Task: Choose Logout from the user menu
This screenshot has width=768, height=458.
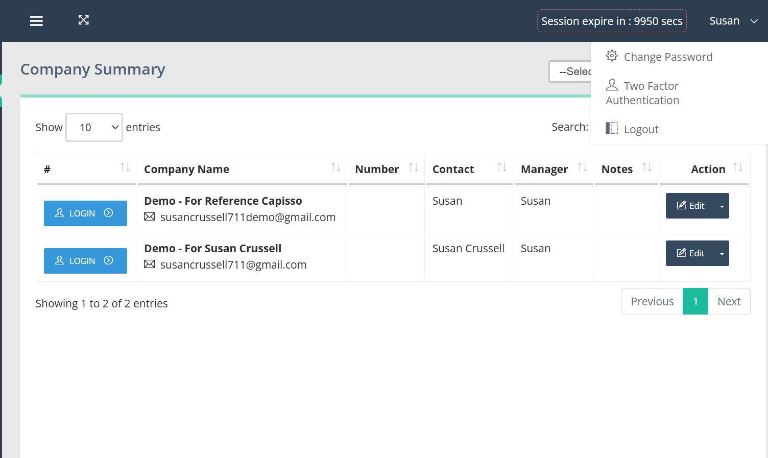Action: pos(641,130)
